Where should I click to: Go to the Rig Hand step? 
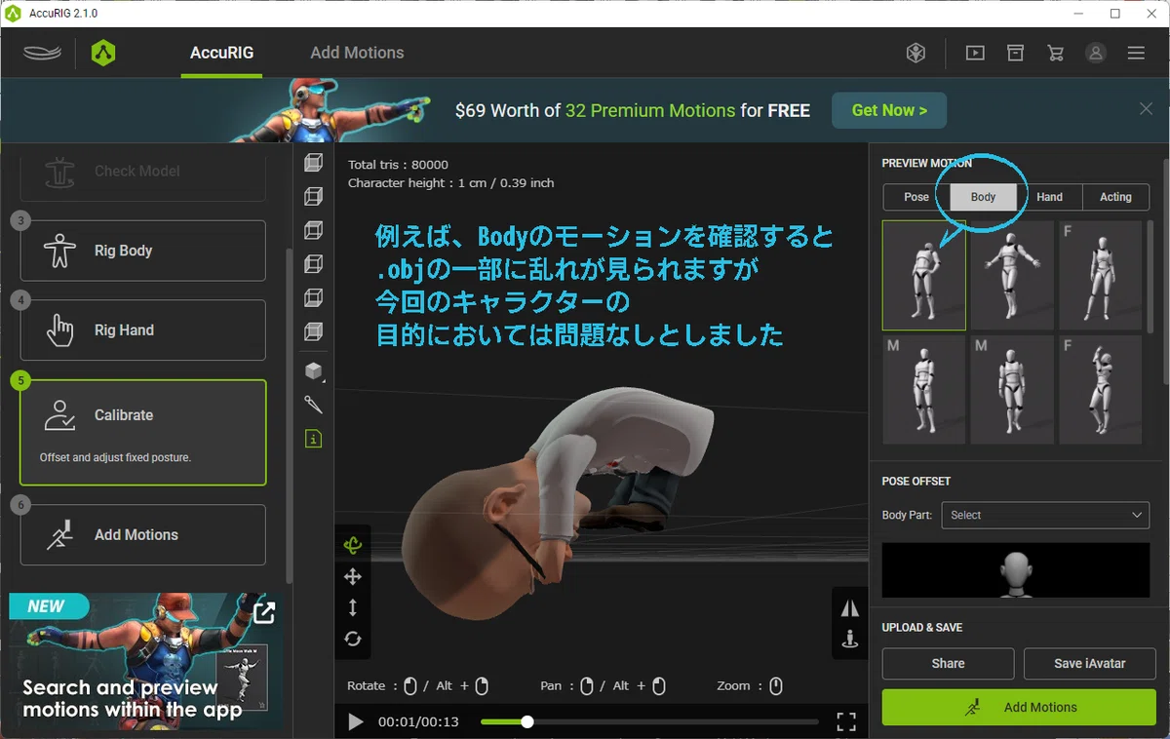click(x=142, y=331)
